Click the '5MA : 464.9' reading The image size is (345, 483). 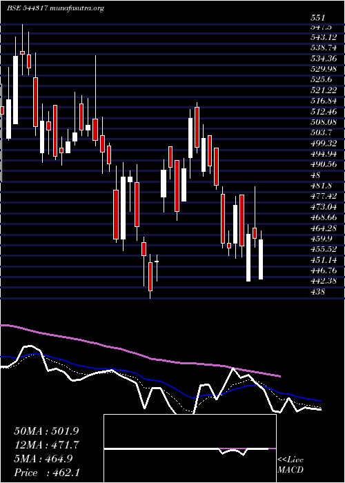point(43,459)
